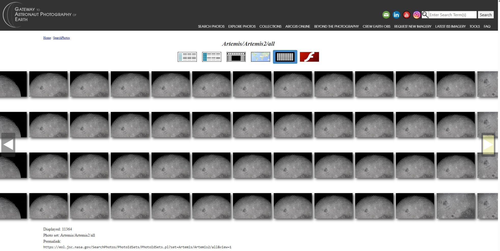Viewport: 500px width, 251px height.
Task: Open LATEST ISS IMAGERY menu
Action: tap(450, 26)
